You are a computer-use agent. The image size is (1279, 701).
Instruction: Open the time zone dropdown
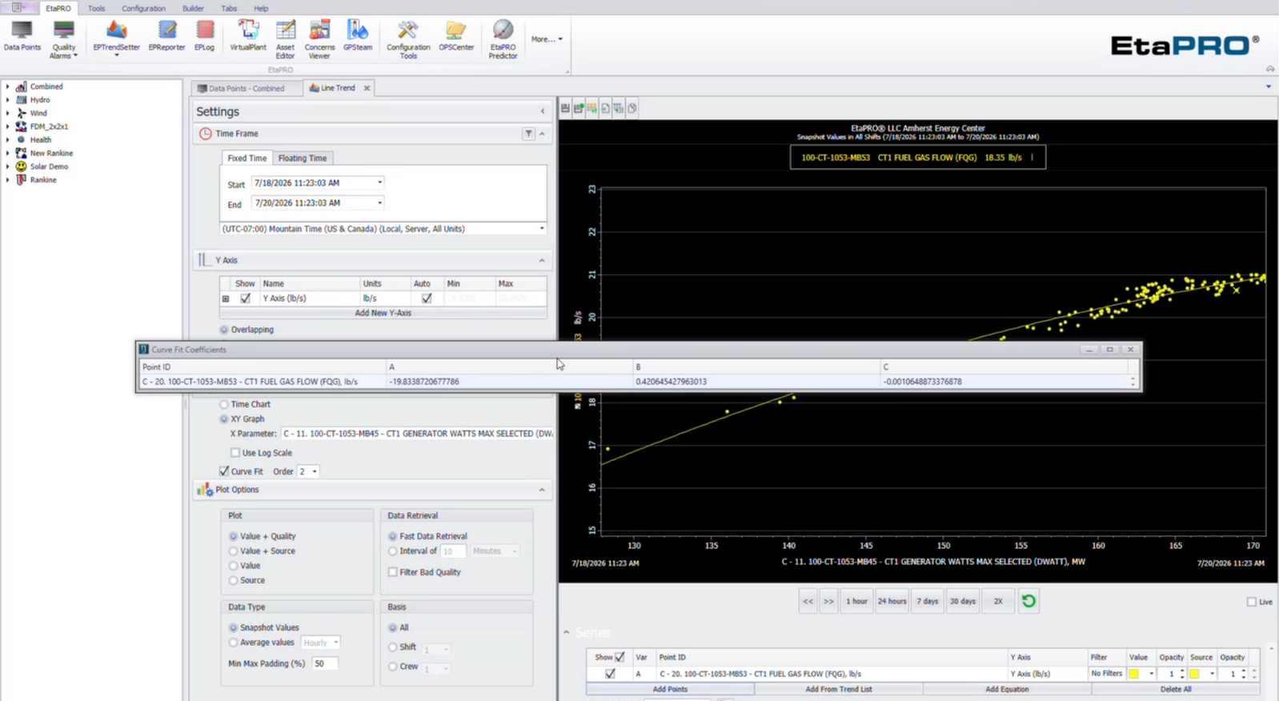click(x=542, y=229)
